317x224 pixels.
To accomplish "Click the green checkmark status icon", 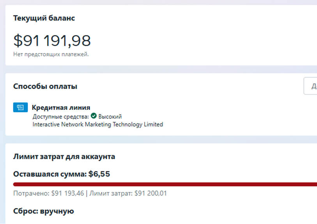I will tap(94, 116).
